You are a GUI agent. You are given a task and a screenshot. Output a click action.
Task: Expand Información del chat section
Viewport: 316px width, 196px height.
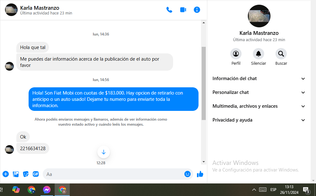[x=259, y=79]
